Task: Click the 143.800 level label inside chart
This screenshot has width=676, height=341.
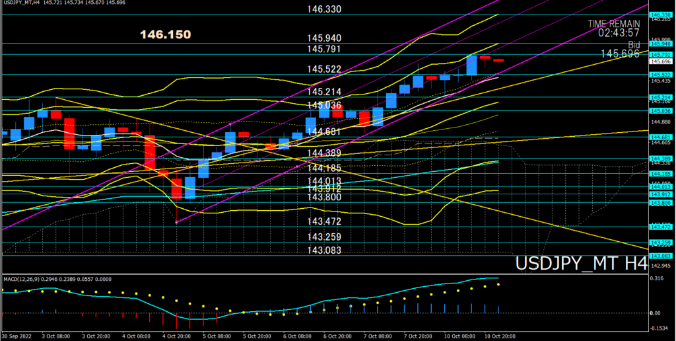Action: (324, 197)
